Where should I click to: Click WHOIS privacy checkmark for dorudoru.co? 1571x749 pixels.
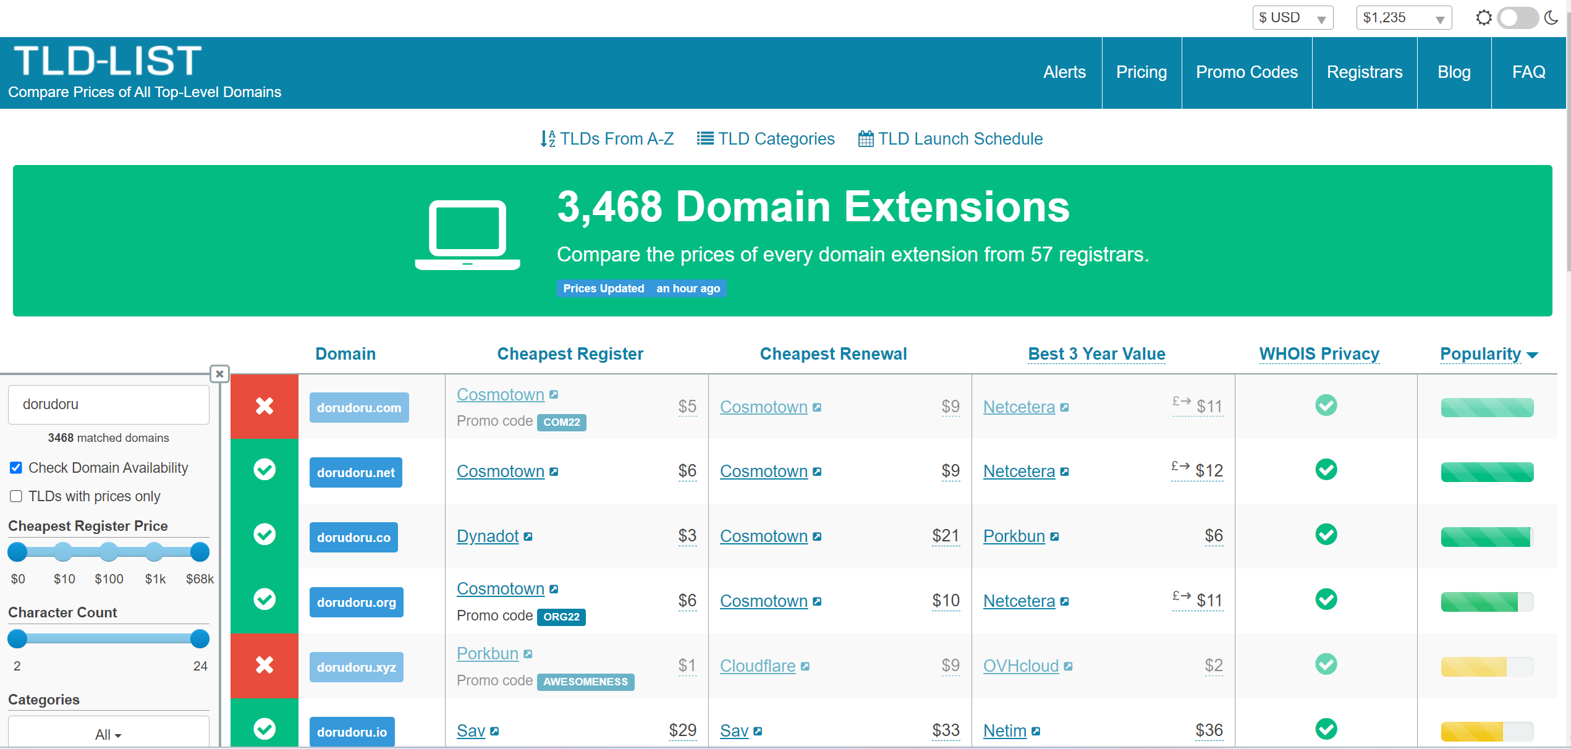[x=1326, y=535]
